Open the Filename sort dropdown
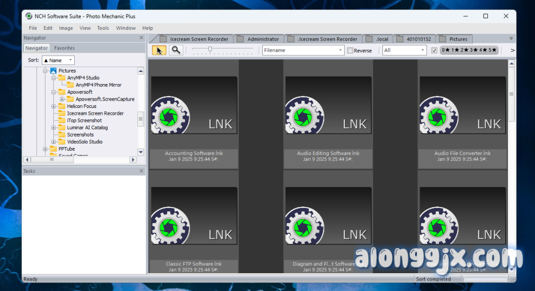 coord(303,51)
